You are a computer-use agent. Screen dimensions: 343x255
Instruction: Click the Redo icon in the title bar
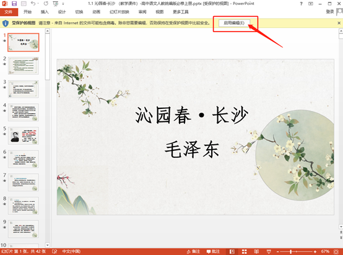[x=46, y=4]
